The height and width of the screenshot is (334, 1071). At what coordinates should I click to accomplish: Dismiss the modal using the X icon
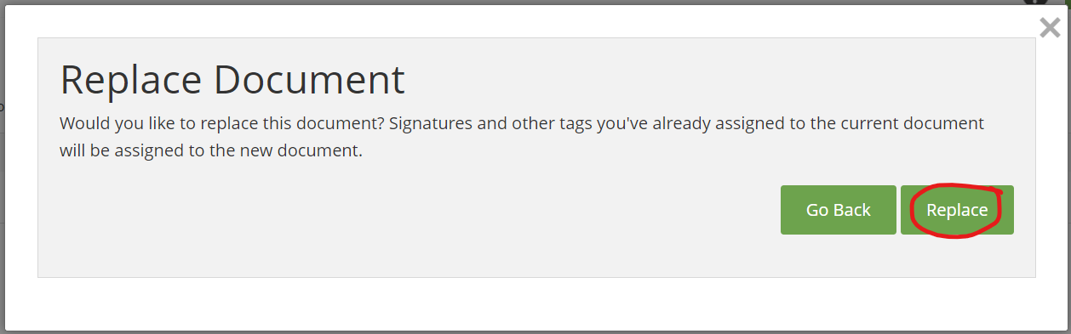1050,27
